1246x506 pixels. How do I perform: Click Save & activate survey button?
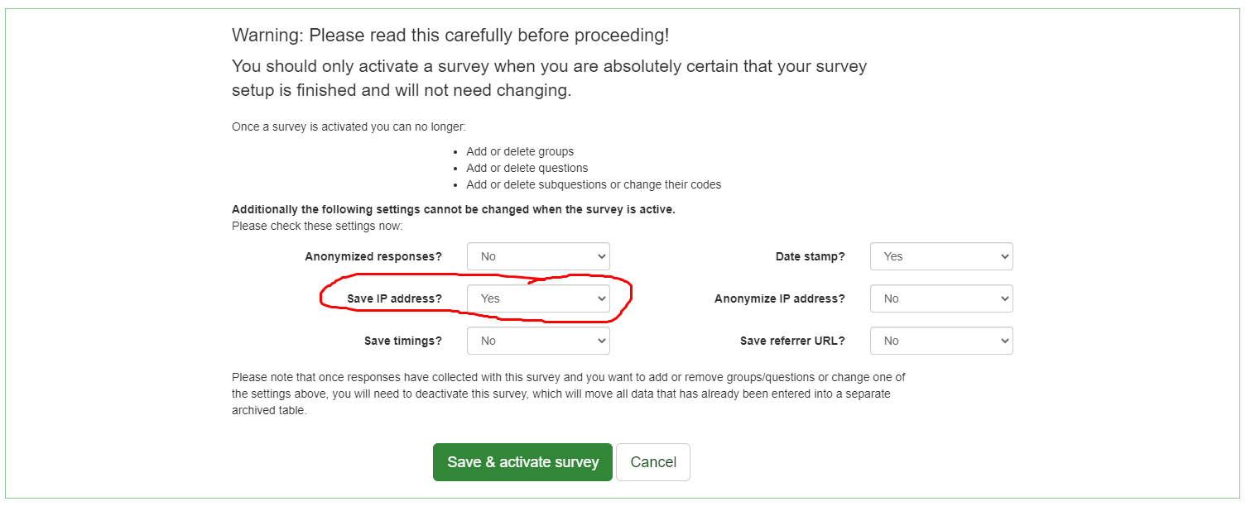pos(522,462)
